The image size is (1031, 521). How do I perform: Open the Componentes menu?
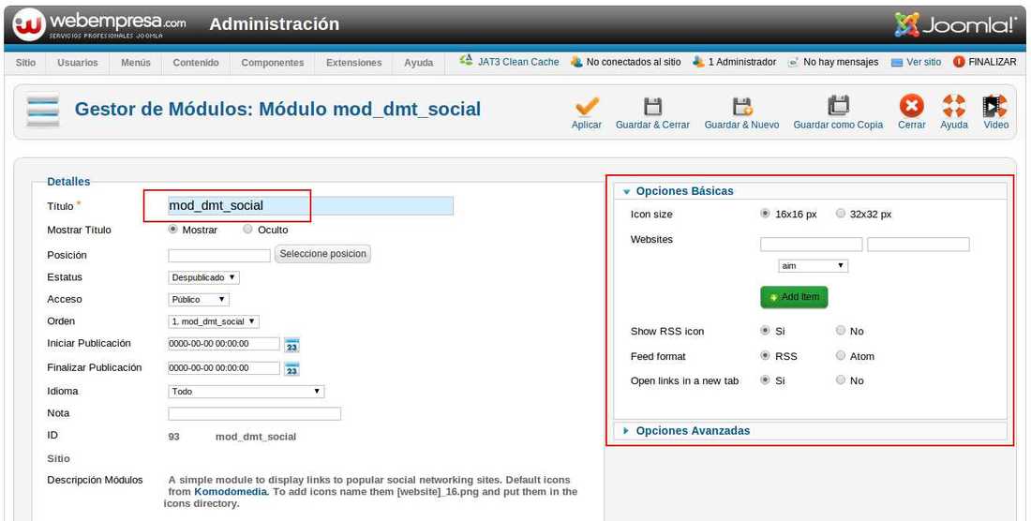click(x=272, y=63)
